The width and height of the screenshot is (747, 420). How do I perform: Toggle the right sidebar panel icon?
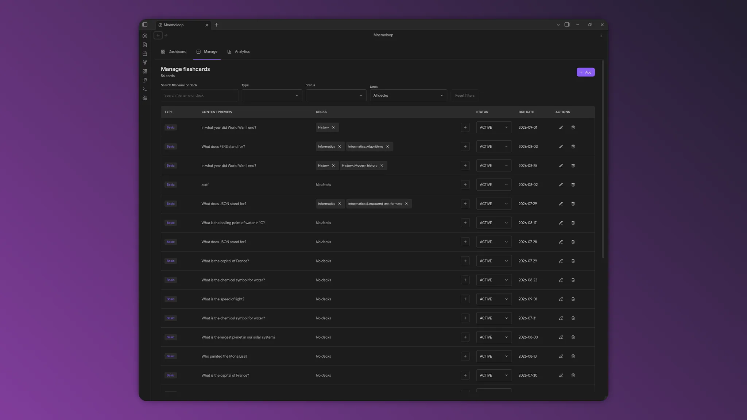click(567, 25)
